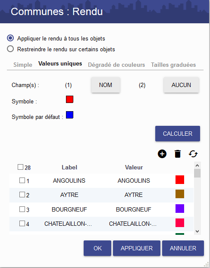The height and width of the screenshot is (268, 210).
Task: Tick the checkbox for row 3 BOURGNEUF
Action: [22, 209]
